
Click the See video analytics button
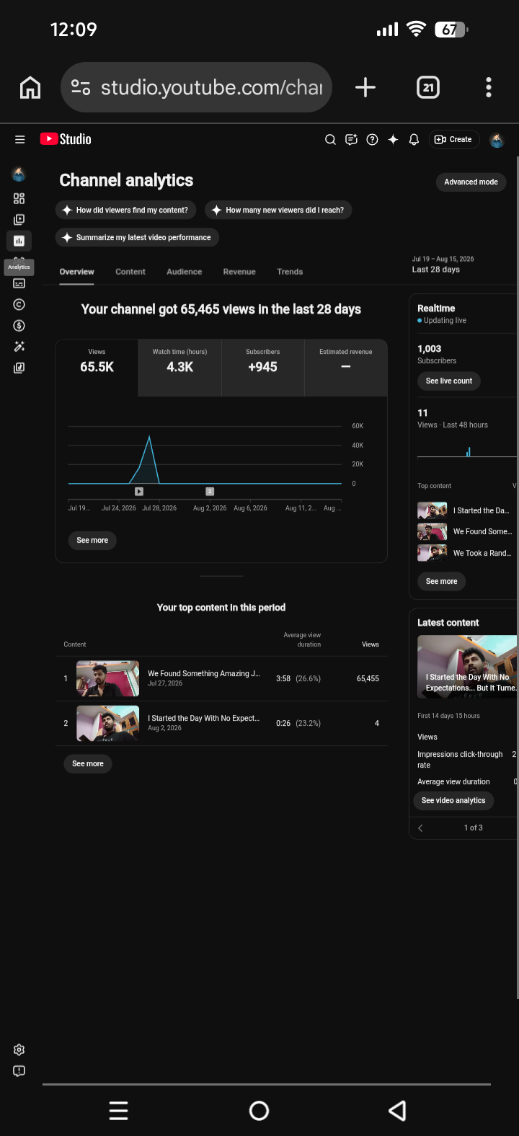point(453,801)
